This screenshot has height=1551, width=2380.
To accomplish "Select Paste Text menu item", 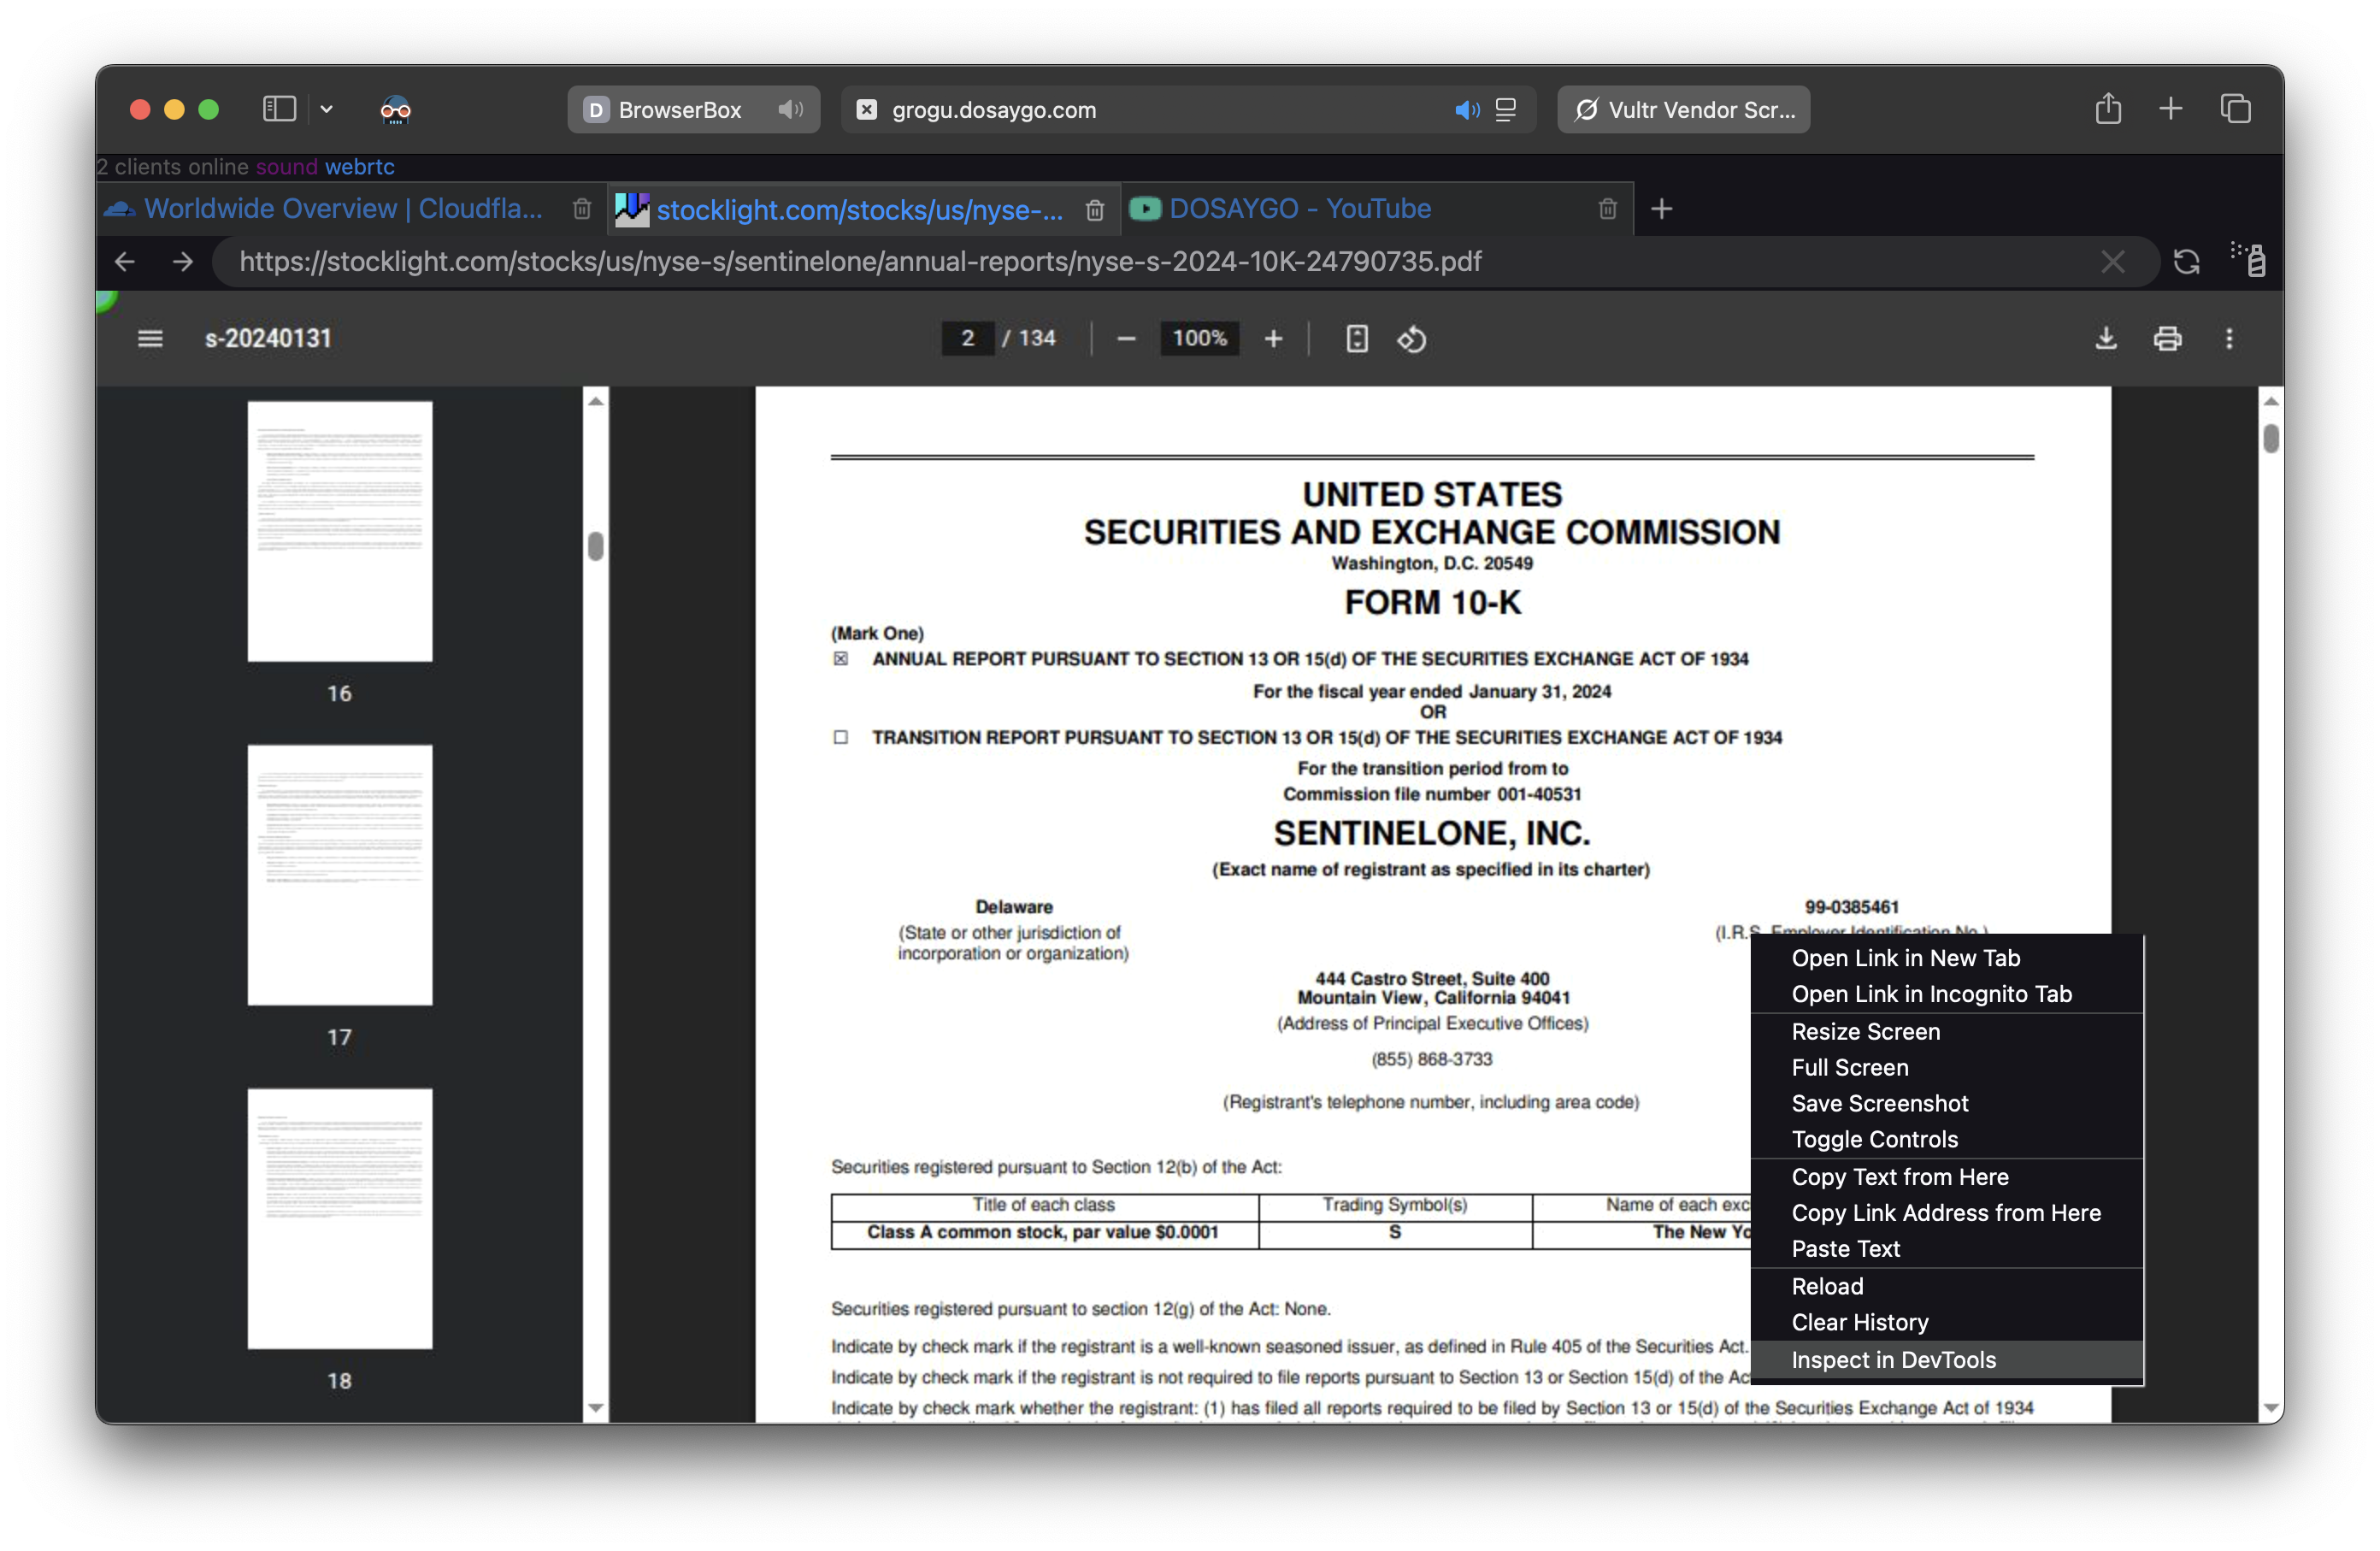I will coord(1947,1249).
